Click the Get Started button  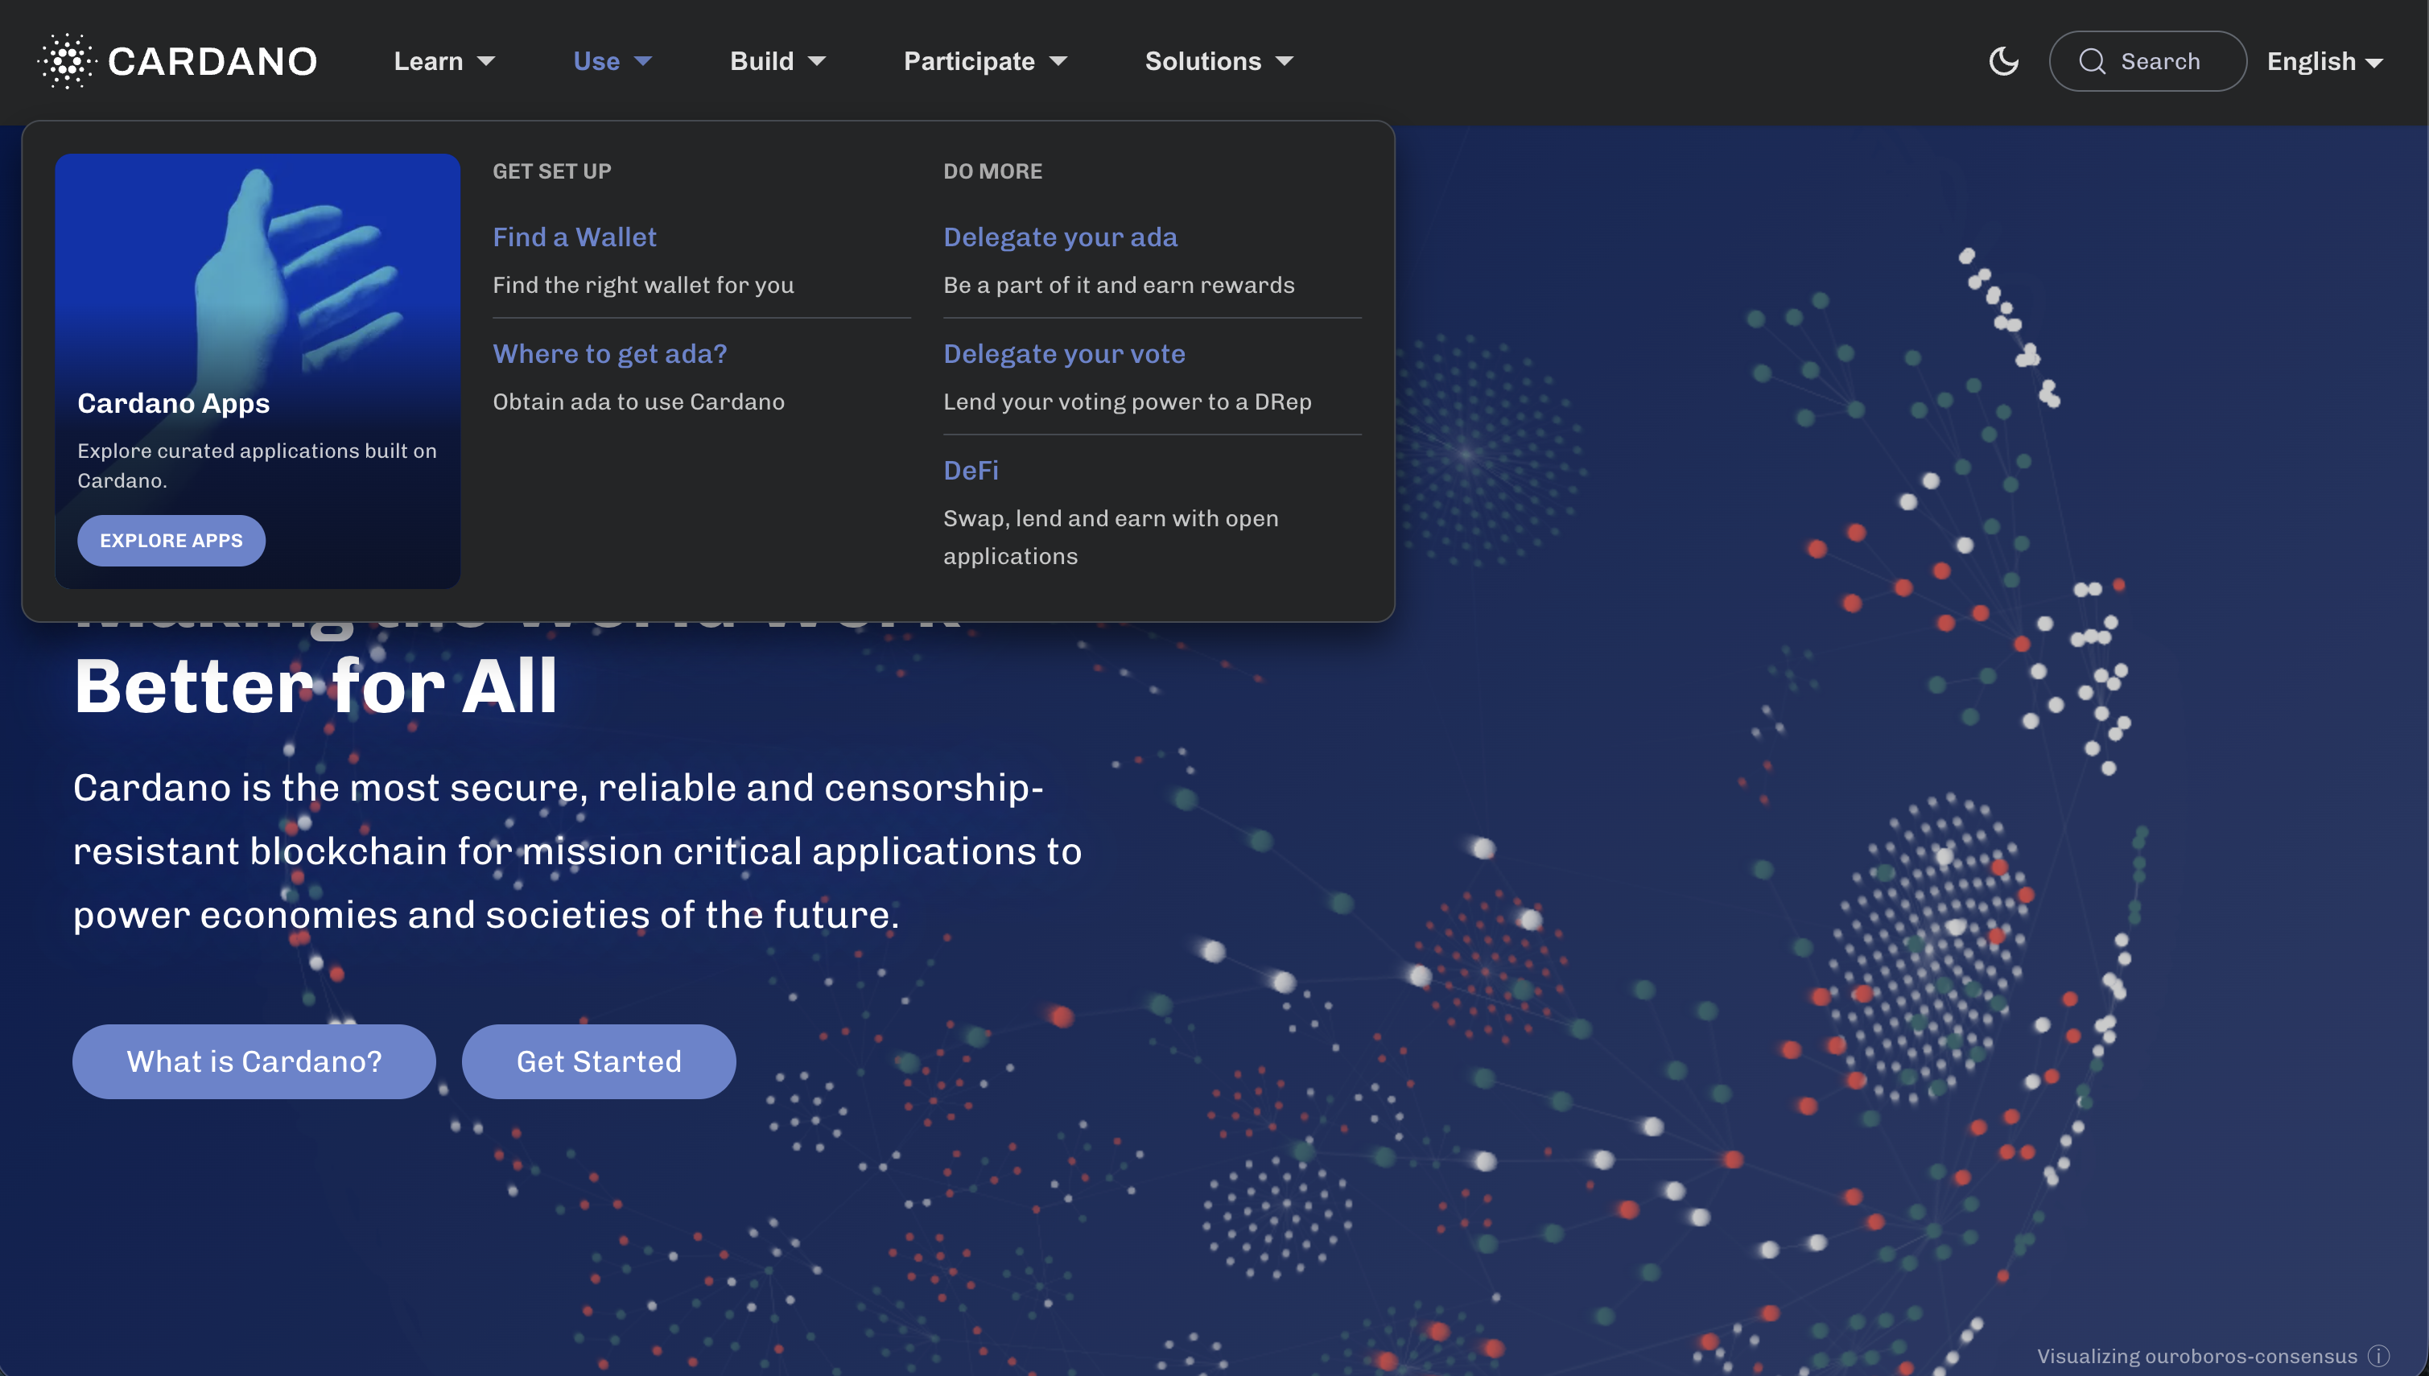tap(598, 1061)
